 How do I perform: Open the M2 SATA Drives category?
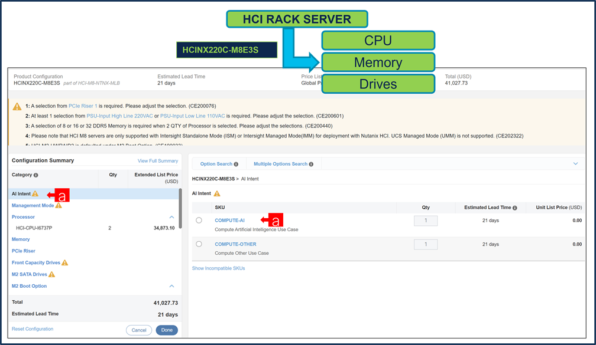click(x=30, y=274)
